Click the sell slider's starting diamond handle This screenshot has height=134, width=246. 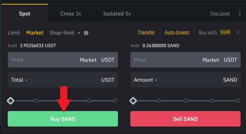[x=133, y=100]
